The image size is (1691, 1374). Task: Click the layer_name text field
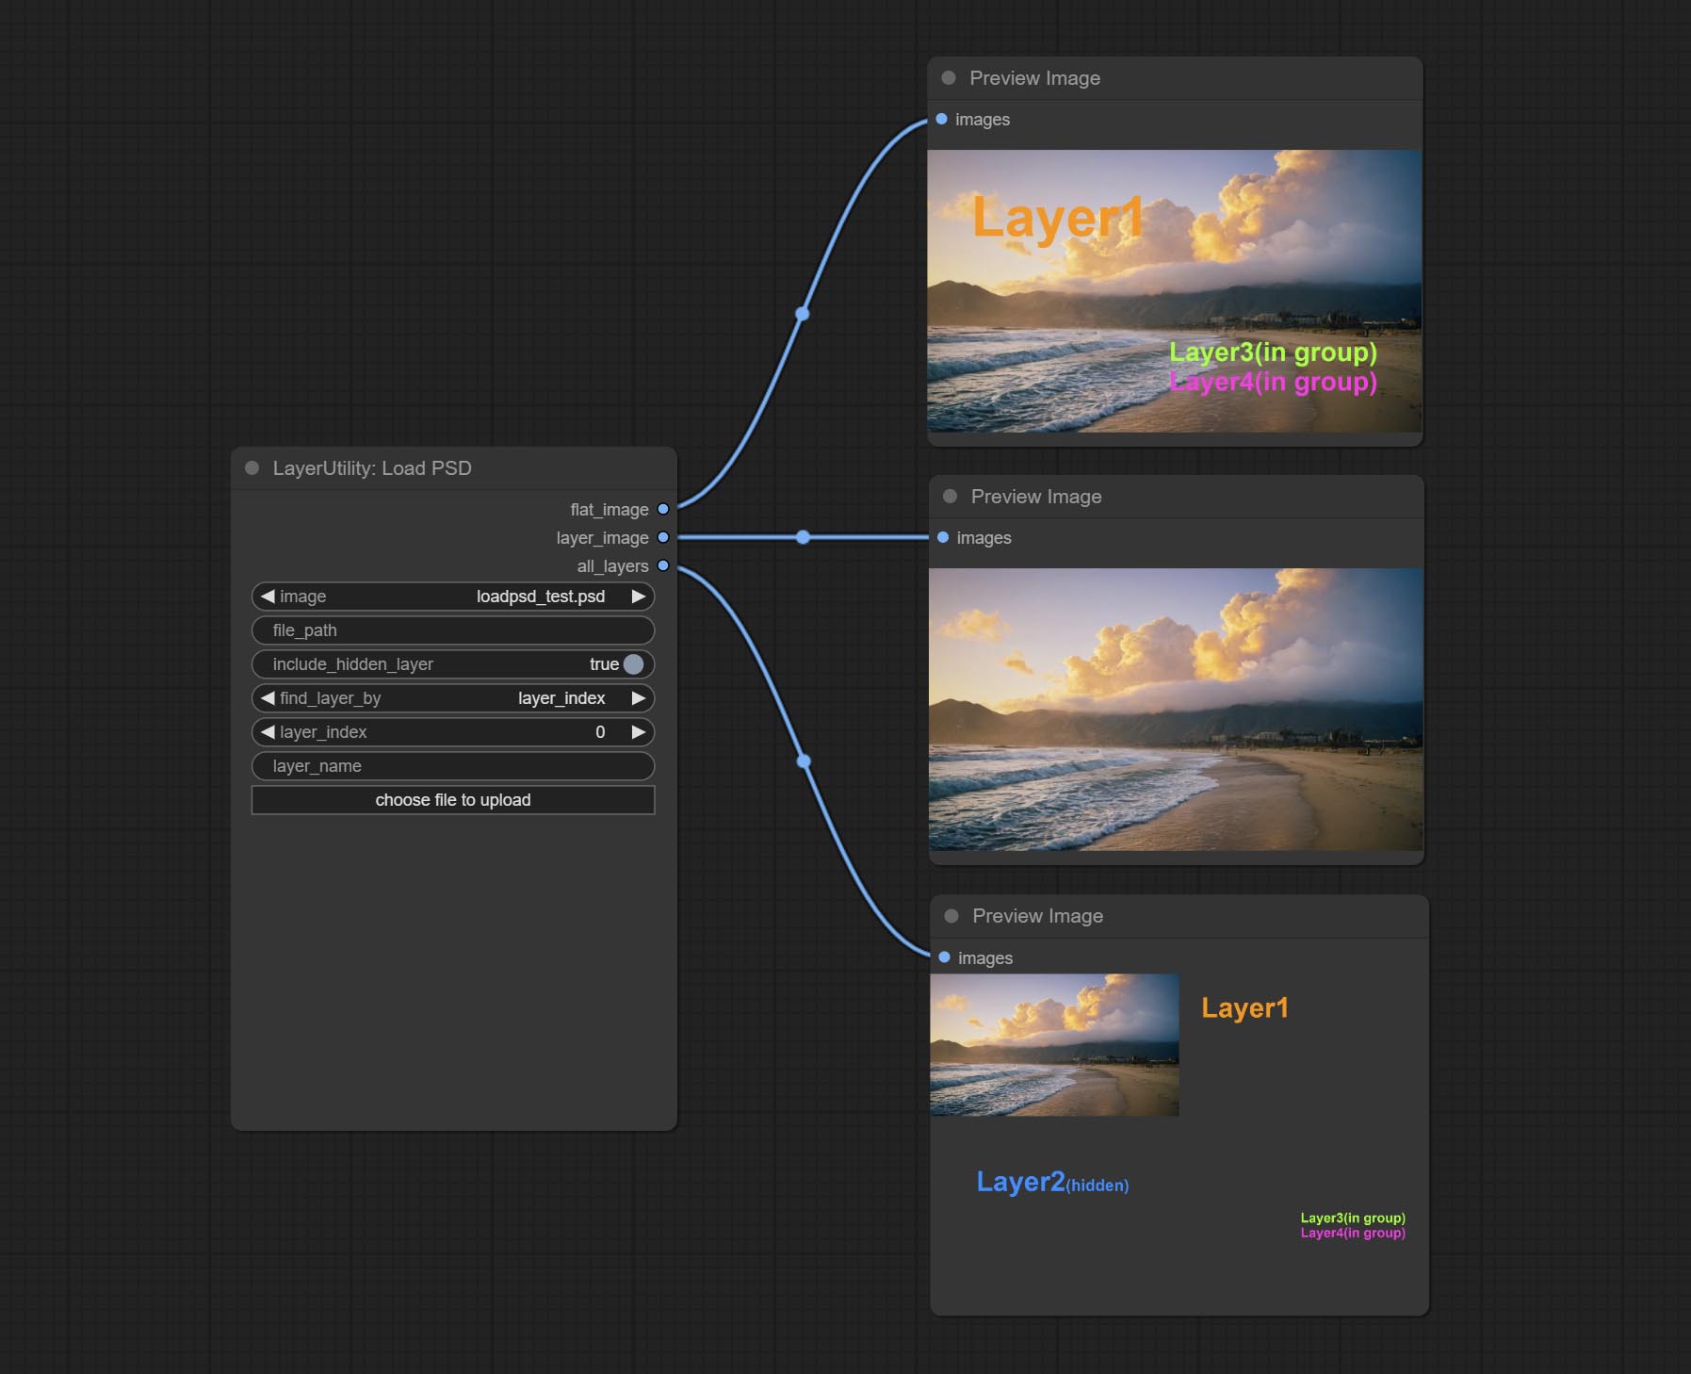pyautogui.click(x=452, y=766)
